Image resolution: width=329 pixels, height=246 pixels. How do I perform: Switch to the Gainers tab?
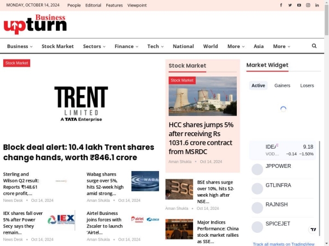tap(282, 86)
